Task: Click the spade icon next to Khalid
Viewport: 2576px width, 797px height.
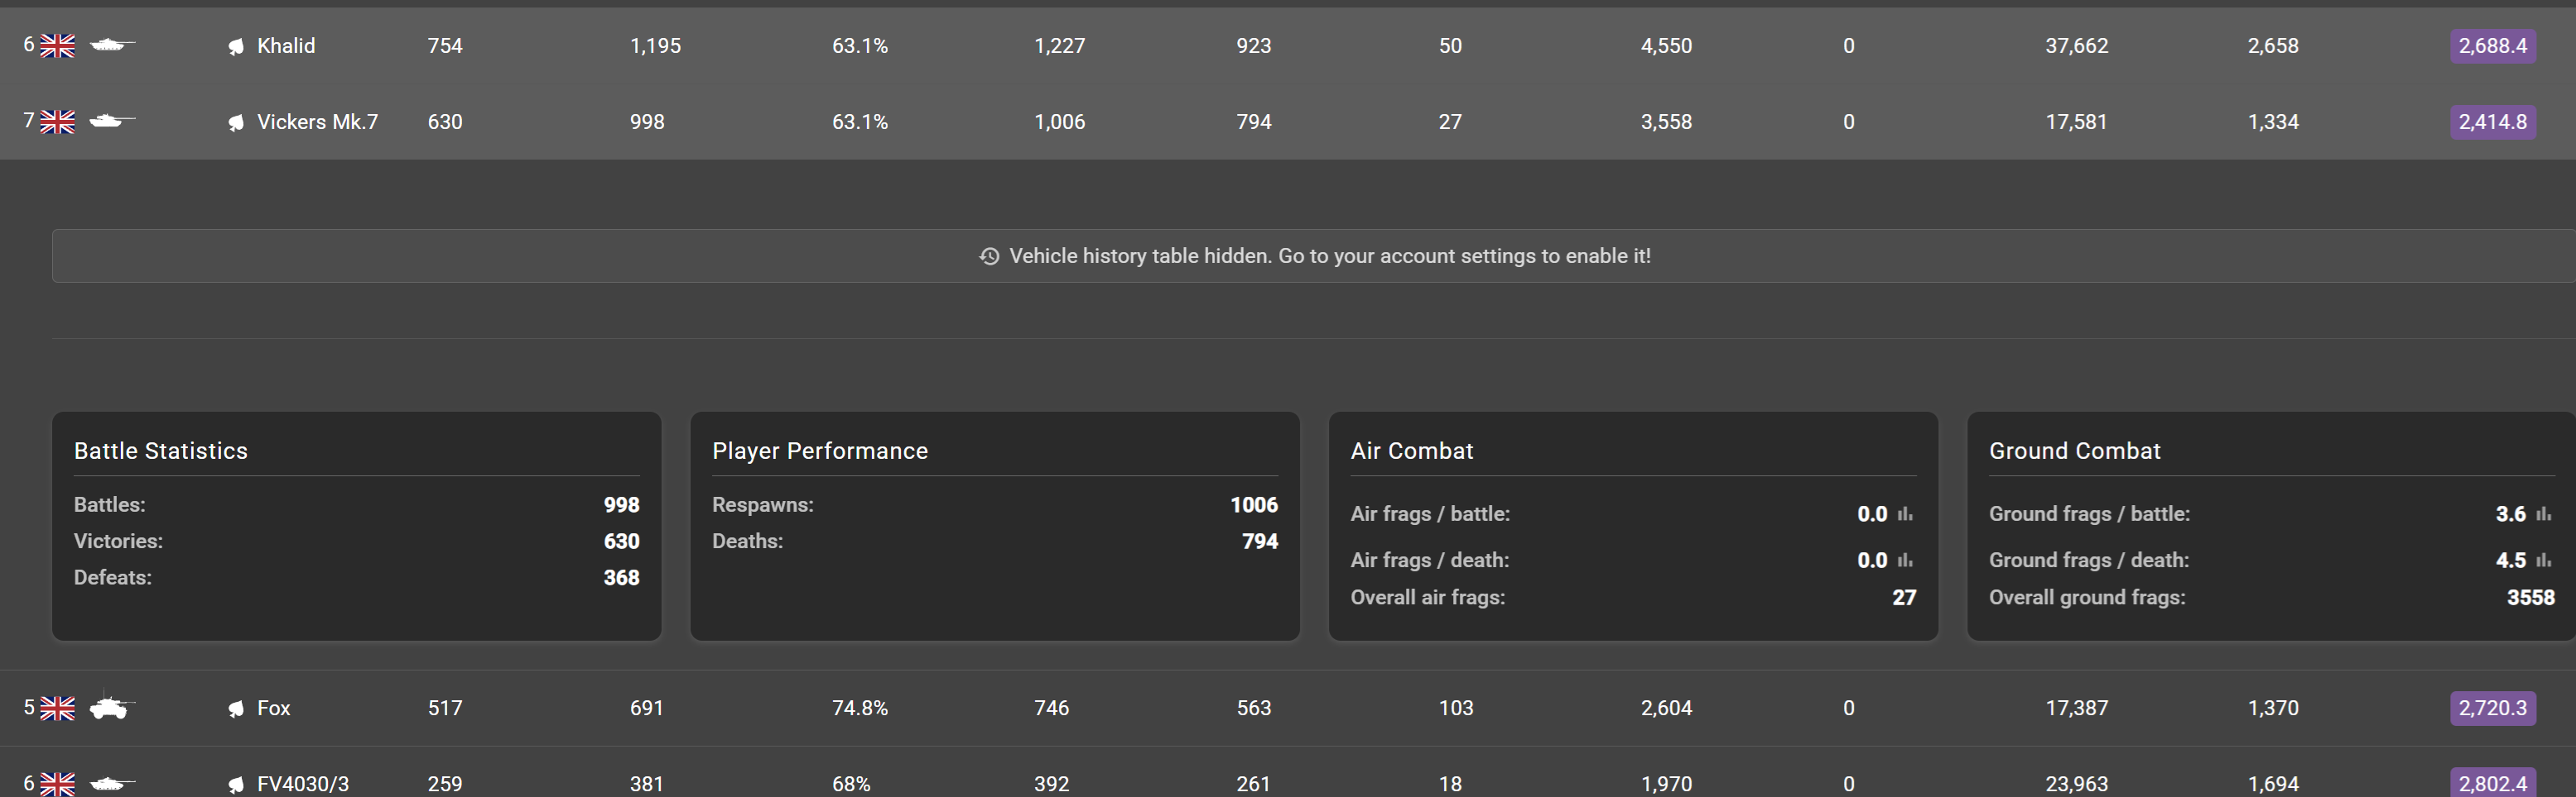Action: click(x=236, y=47)
